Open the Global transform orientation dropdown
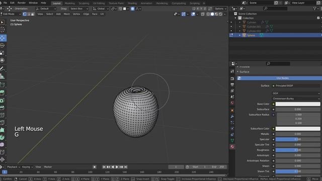 pos(101,9)
